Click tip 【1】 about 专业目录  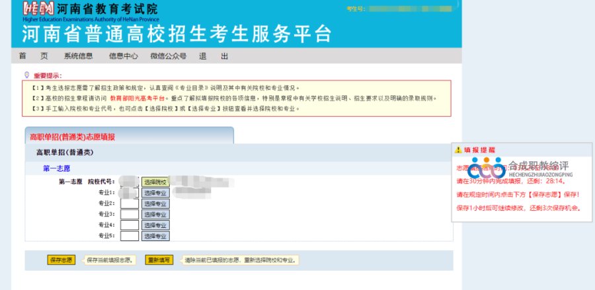click(166, 88)
